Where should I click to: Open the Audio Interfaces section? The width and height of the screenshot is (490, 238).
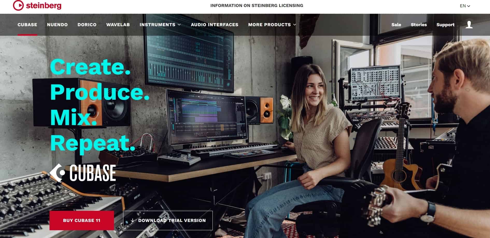[x=215, y=25]
